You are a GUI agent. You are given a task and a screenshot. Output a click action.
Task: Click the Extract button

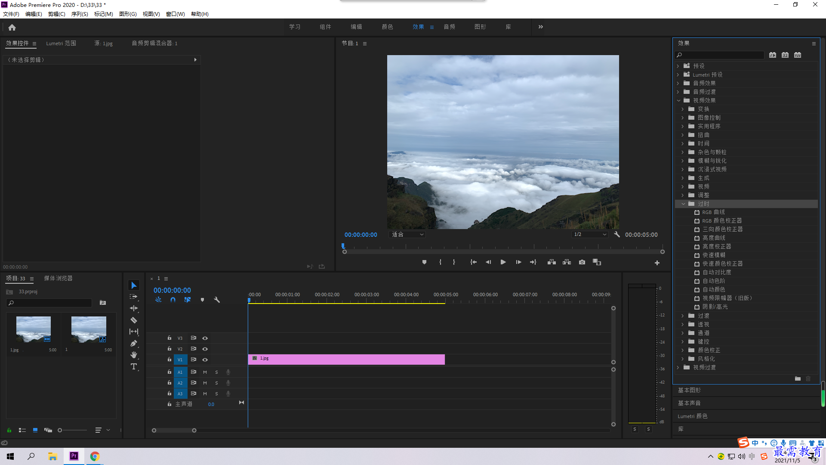567,262
